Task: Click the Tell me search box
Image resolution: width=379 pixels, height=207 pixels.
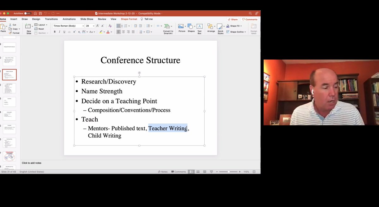Action: (x=147, y=19)
